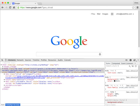
Task: Expand the jfk-bubble div node
Action: (4, 81)
